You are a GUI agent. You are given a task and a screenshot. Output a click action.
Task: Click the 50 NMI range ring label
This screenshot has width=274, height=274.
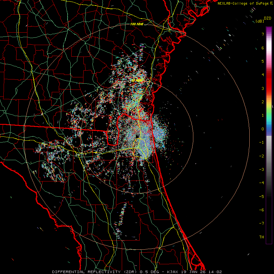click(x=137, y=81)
